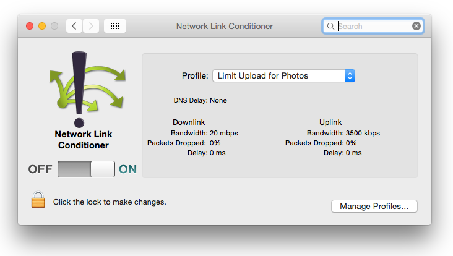
Task: Click the window title Network Link Conditioner
Action: coord(224,26)
